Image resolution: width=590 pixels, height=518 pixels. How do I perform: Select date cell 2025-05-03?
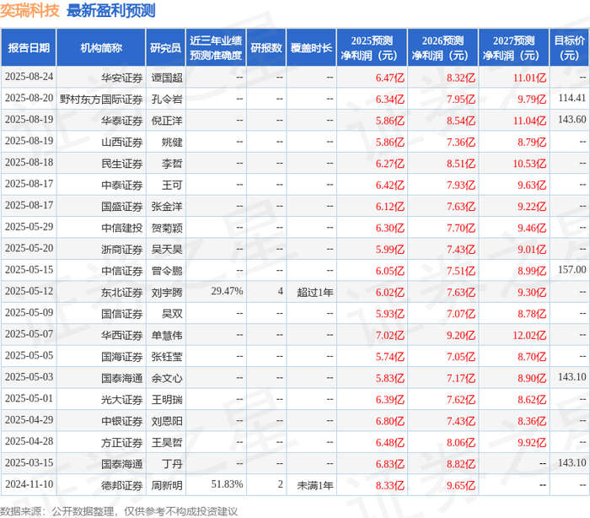coord(29,377)
